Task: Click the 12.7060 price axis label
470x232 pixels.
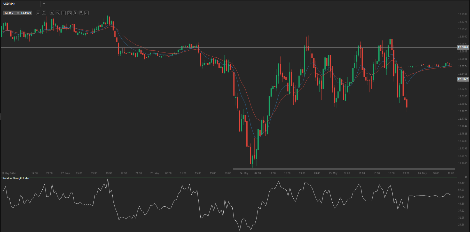Action: (463, 163)
